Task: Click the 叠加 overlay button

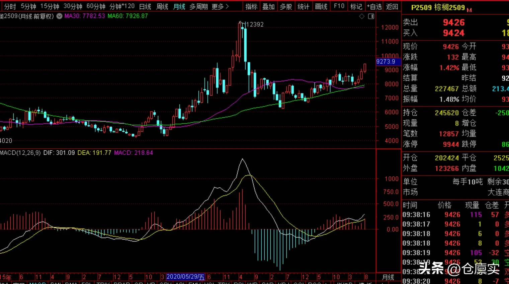Action: point(268,6)
